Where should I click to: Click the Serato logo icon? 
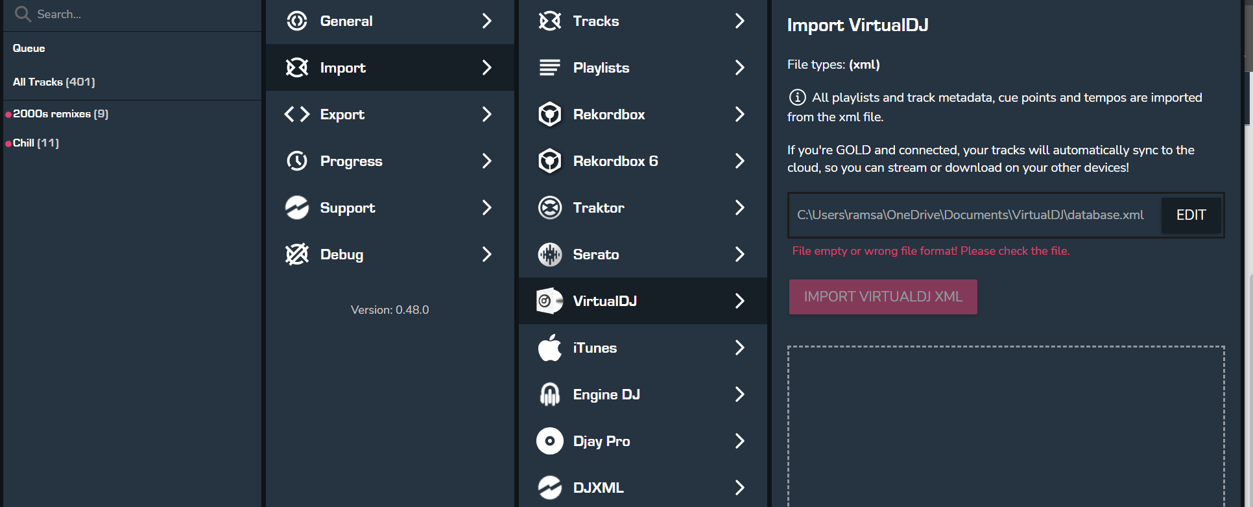click(x=550, y=254)
